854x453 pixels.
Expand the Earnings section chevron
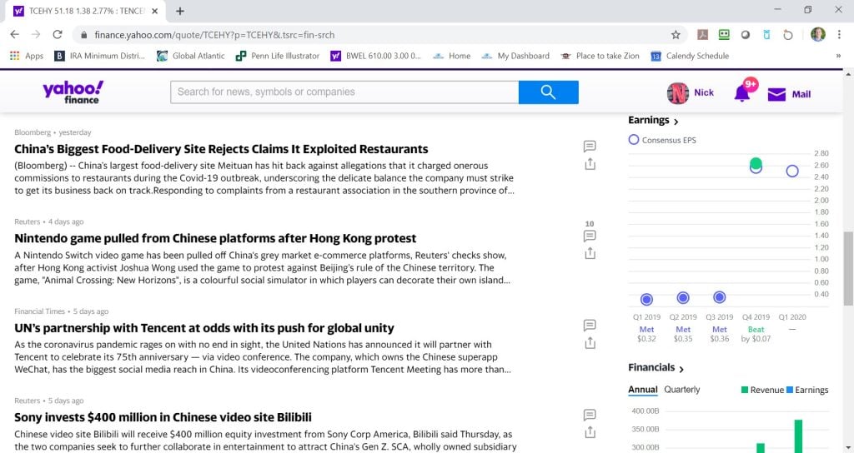(x=676, y=122)
